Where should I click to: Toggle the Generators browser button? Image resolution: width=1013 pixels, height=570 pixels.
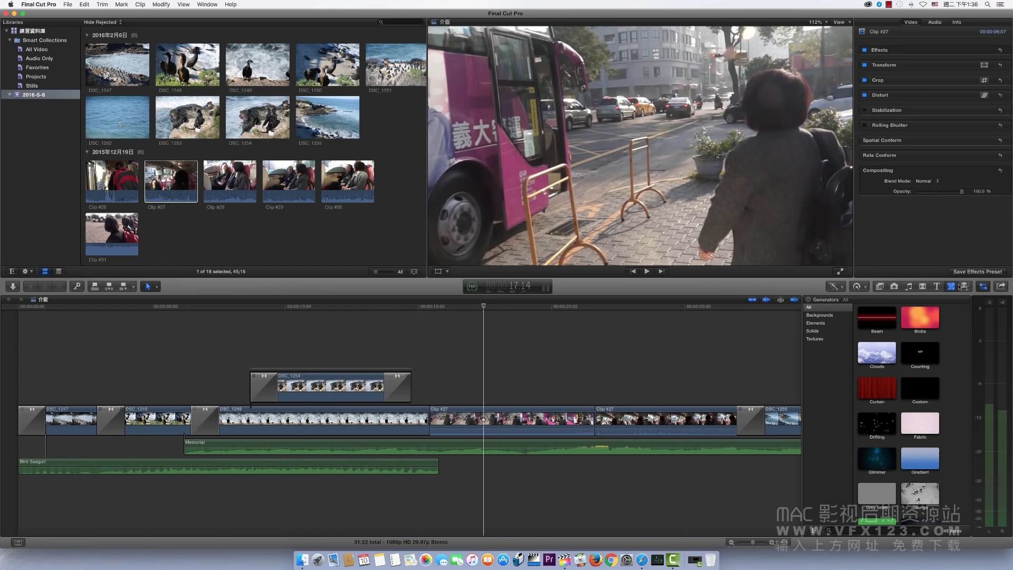950,287
